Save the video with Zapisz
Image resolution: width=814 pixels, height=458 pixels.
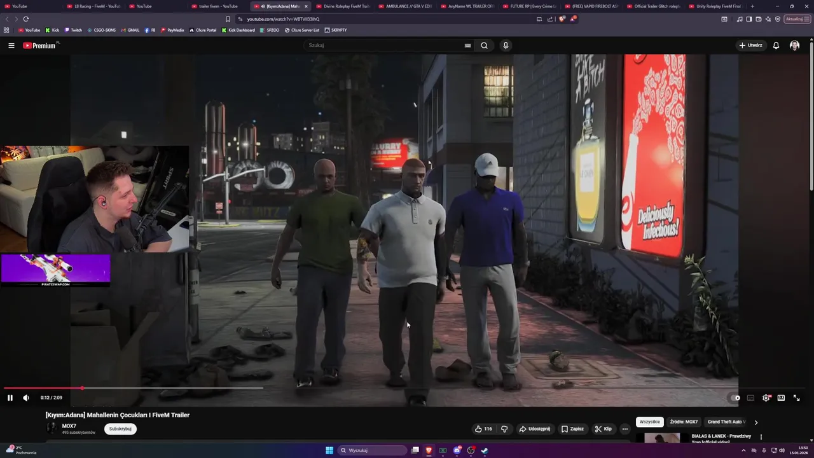[572, 429]
